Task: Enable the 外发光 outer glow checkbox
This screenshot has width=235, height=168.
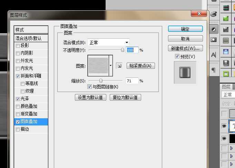Action: (x=18, y=61)
